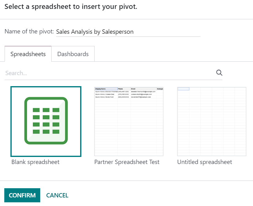Edit the pivot name Sales Analysis by Salesperson
The image size is (253, 206).
pos(128,32)
